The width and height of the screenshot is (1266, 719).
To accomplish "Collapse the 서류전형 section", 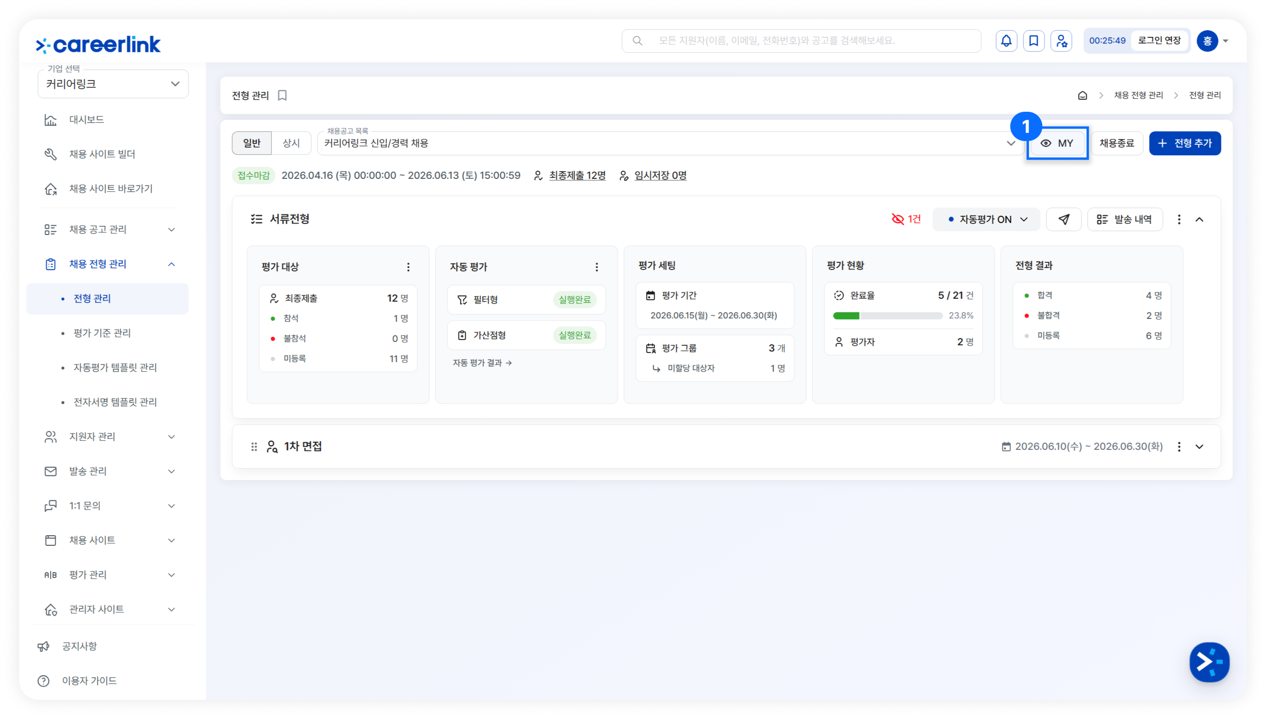I will click(1199, 219).
